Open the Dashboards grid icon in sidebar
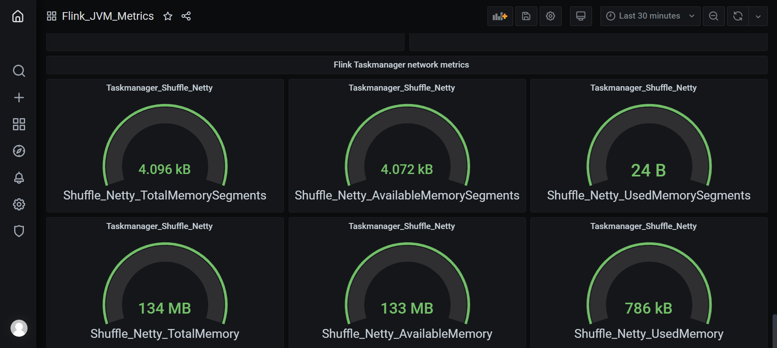 click(19, 124)
